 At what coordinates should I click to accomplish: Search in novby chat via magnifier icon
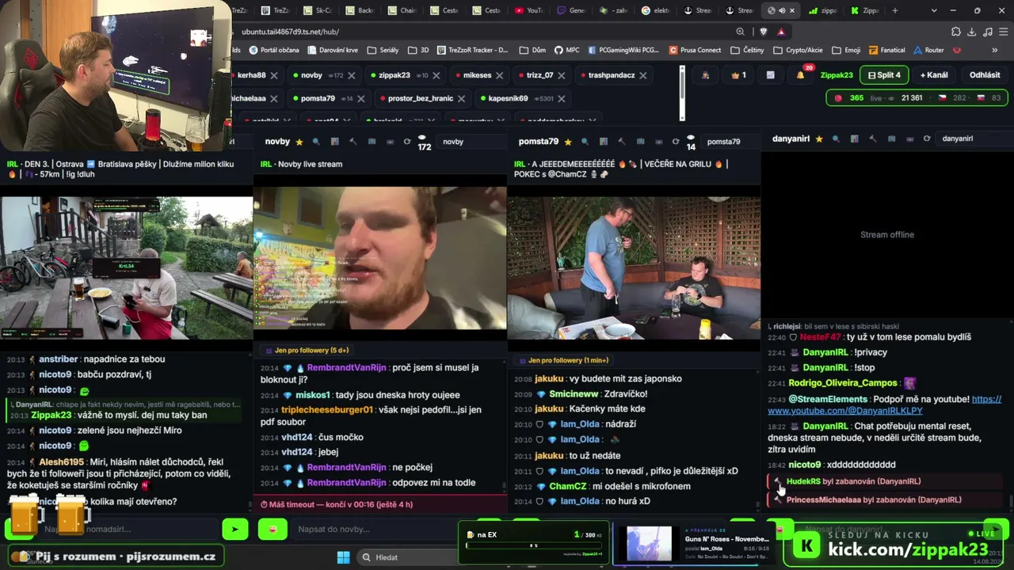point(316,142)
